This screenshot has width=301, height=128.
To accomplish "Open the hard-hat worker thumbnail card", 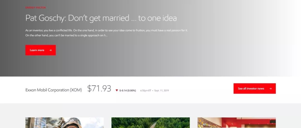I will (64, 123).
